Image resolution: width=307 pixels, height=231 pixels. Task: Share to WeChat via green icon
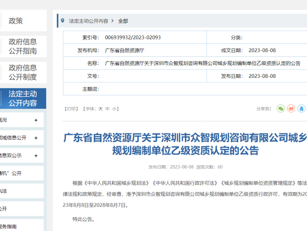[280, 109]
